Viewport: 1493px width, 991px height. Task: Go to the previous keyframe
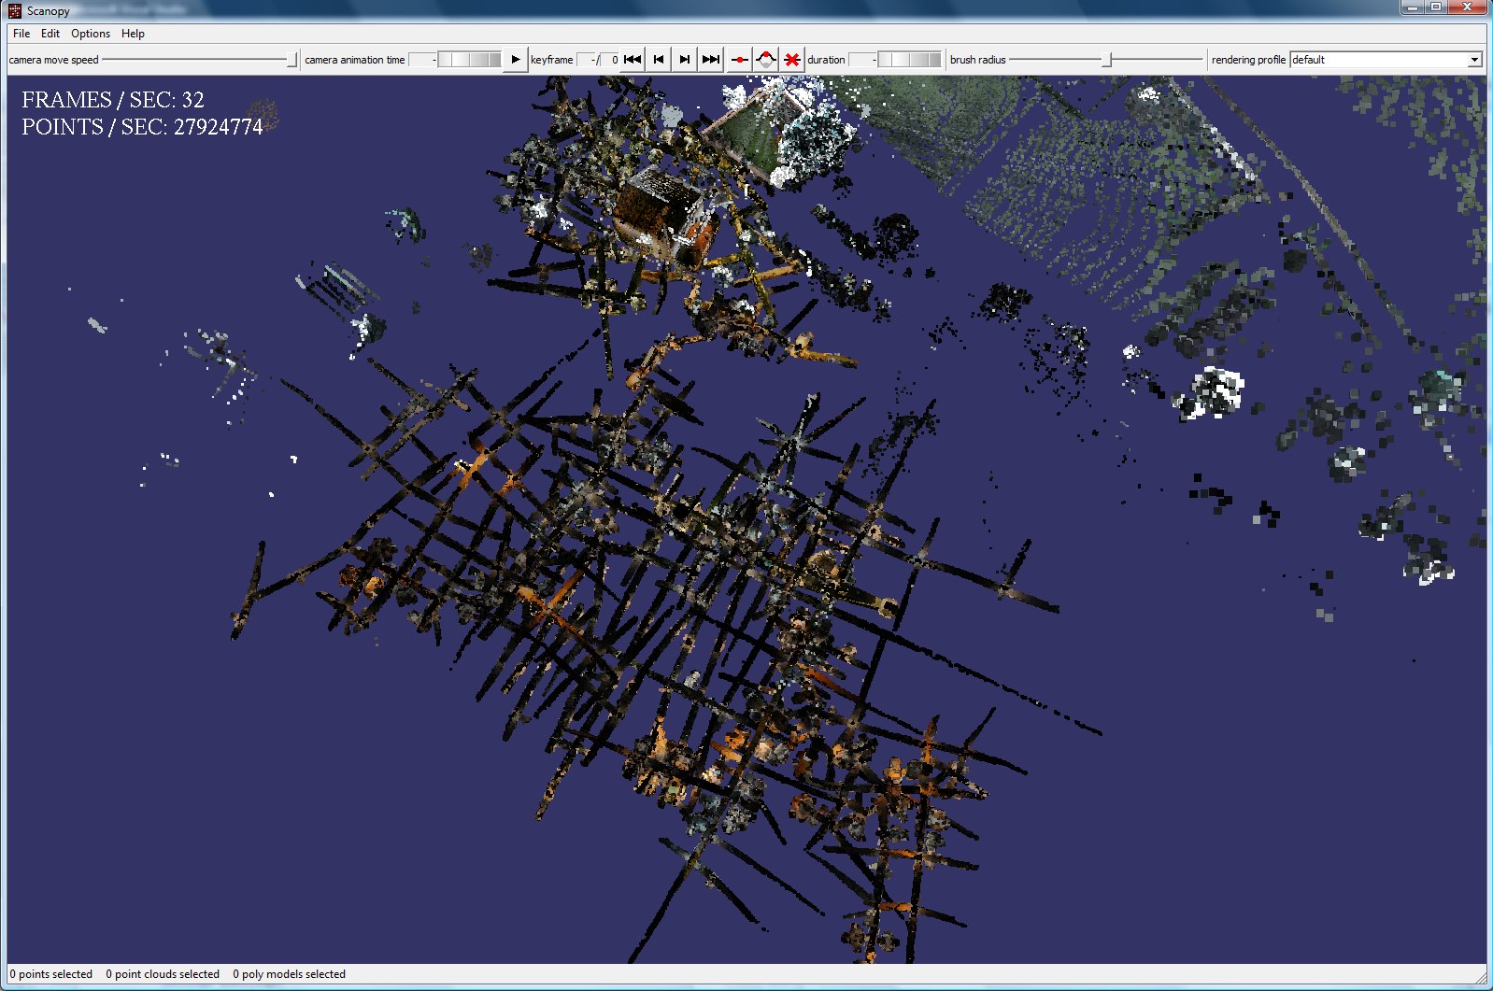[x=659, y=60]
